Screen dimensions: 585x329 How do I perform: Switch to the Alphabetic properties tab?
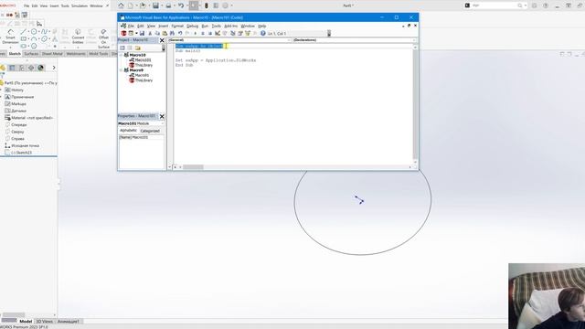point(128,131)
